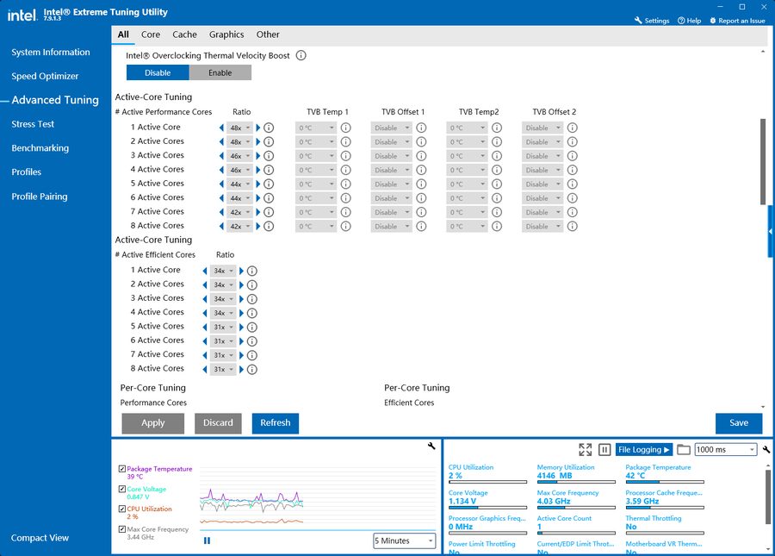The image size is (775, 556).
Task: Click the Refresh button
Action: 276,423
